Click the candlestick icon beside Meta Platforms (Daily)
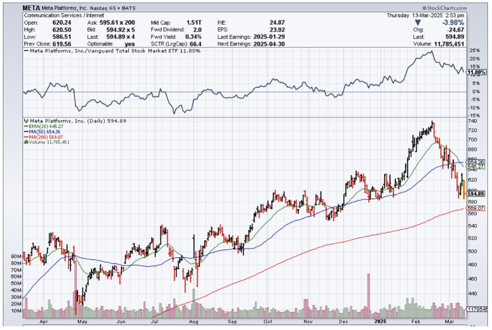This screenshot has width=492, height=330. coord(26,121)
